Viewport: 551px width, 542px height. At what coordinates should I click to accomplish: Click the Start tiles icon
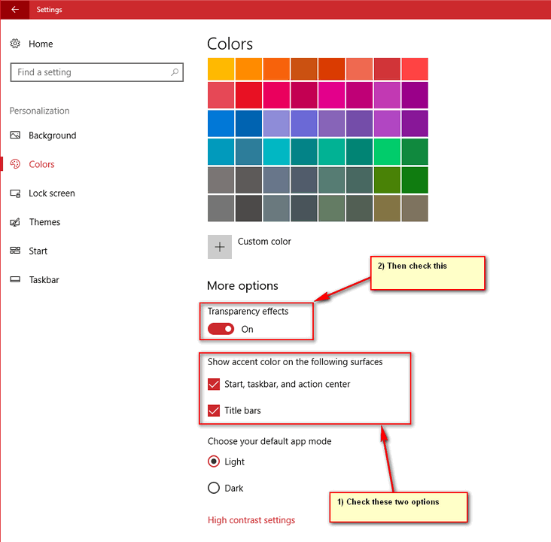pyautogui.click(x=15, y=251)
